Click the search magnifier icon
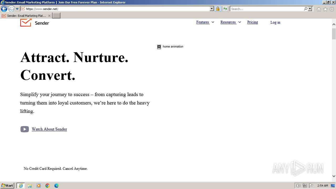Viewport: 336px width, 189px height. point(306,9)
